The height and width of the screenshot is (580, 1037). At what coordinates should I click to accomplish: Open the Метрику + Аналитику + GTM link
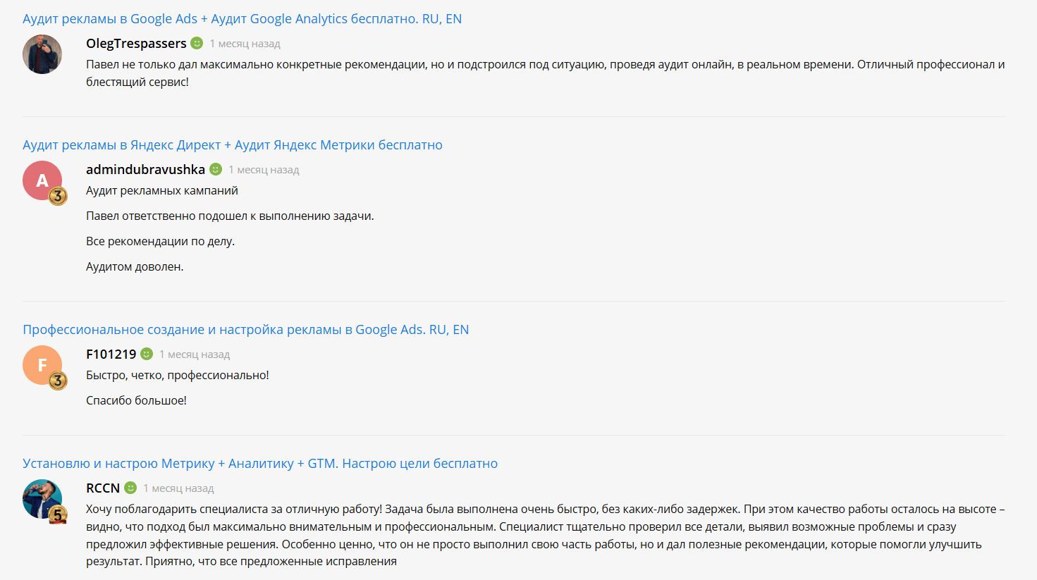click(260, 464)
